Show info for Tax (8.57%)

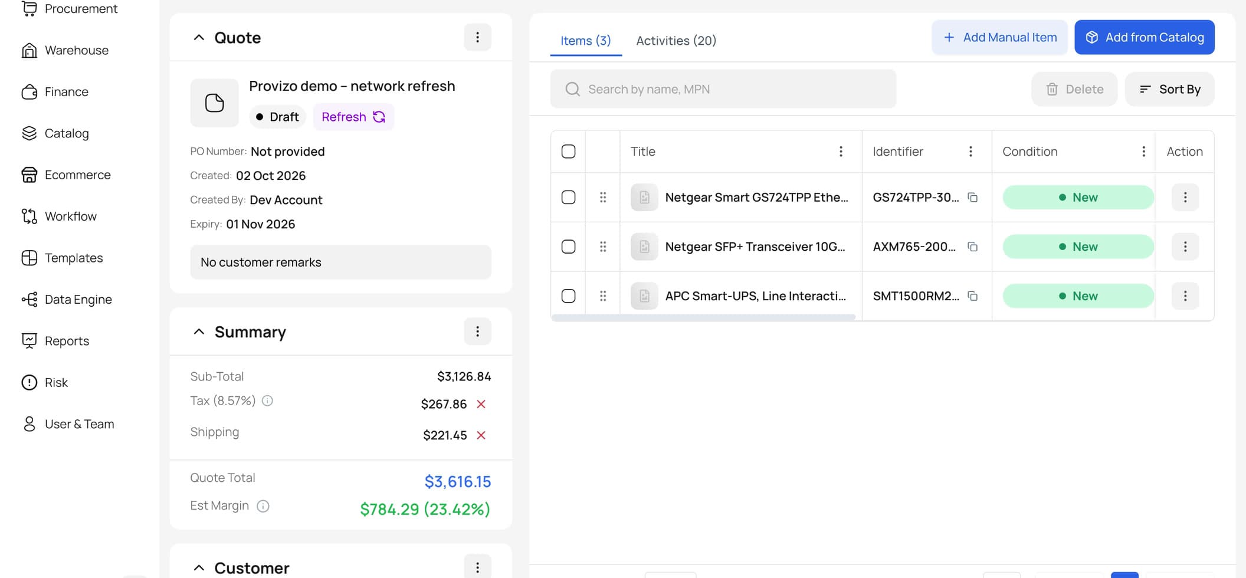pos(267,401)
